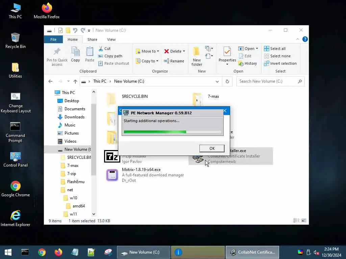Go up one folder level
Screen dimensions: 346x259
coord(75,82)
